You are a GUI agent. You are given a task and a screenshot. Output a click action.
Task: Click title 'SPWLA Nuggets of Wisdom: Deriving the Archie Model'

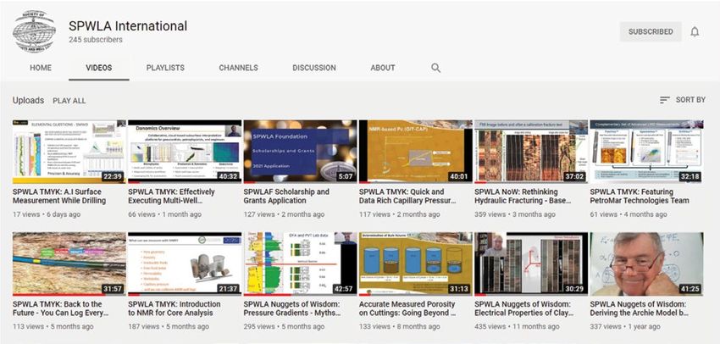pos(639,308)
